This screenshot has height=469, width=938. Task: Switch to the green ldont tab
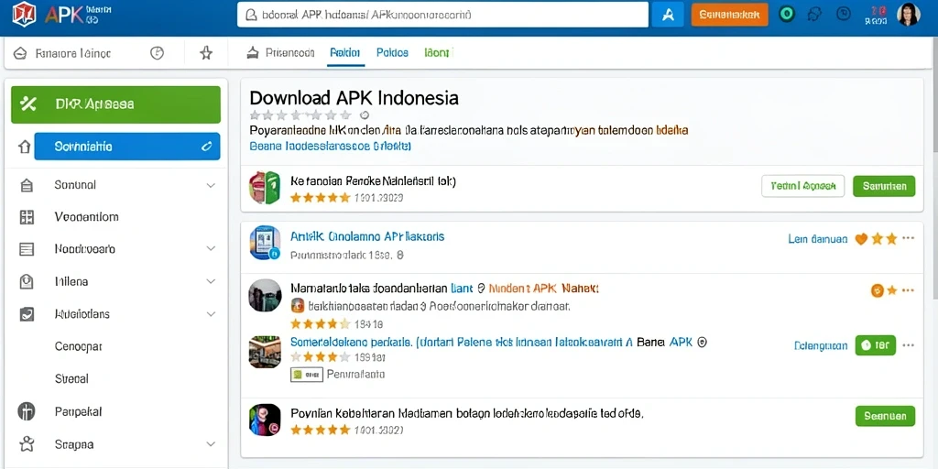tap(437, 52)
